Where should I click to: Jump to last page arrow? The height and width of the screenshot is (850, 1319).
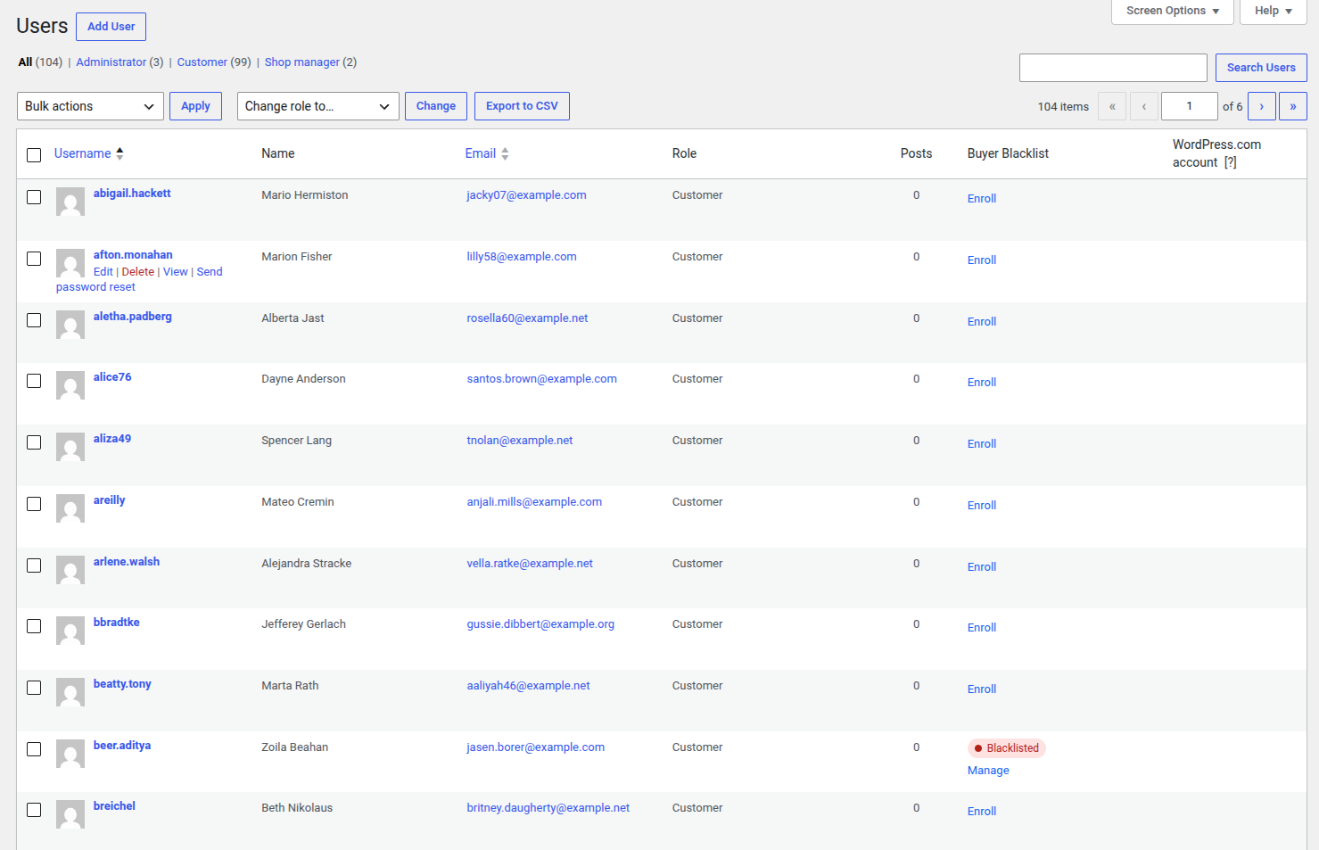point(1293,106)
